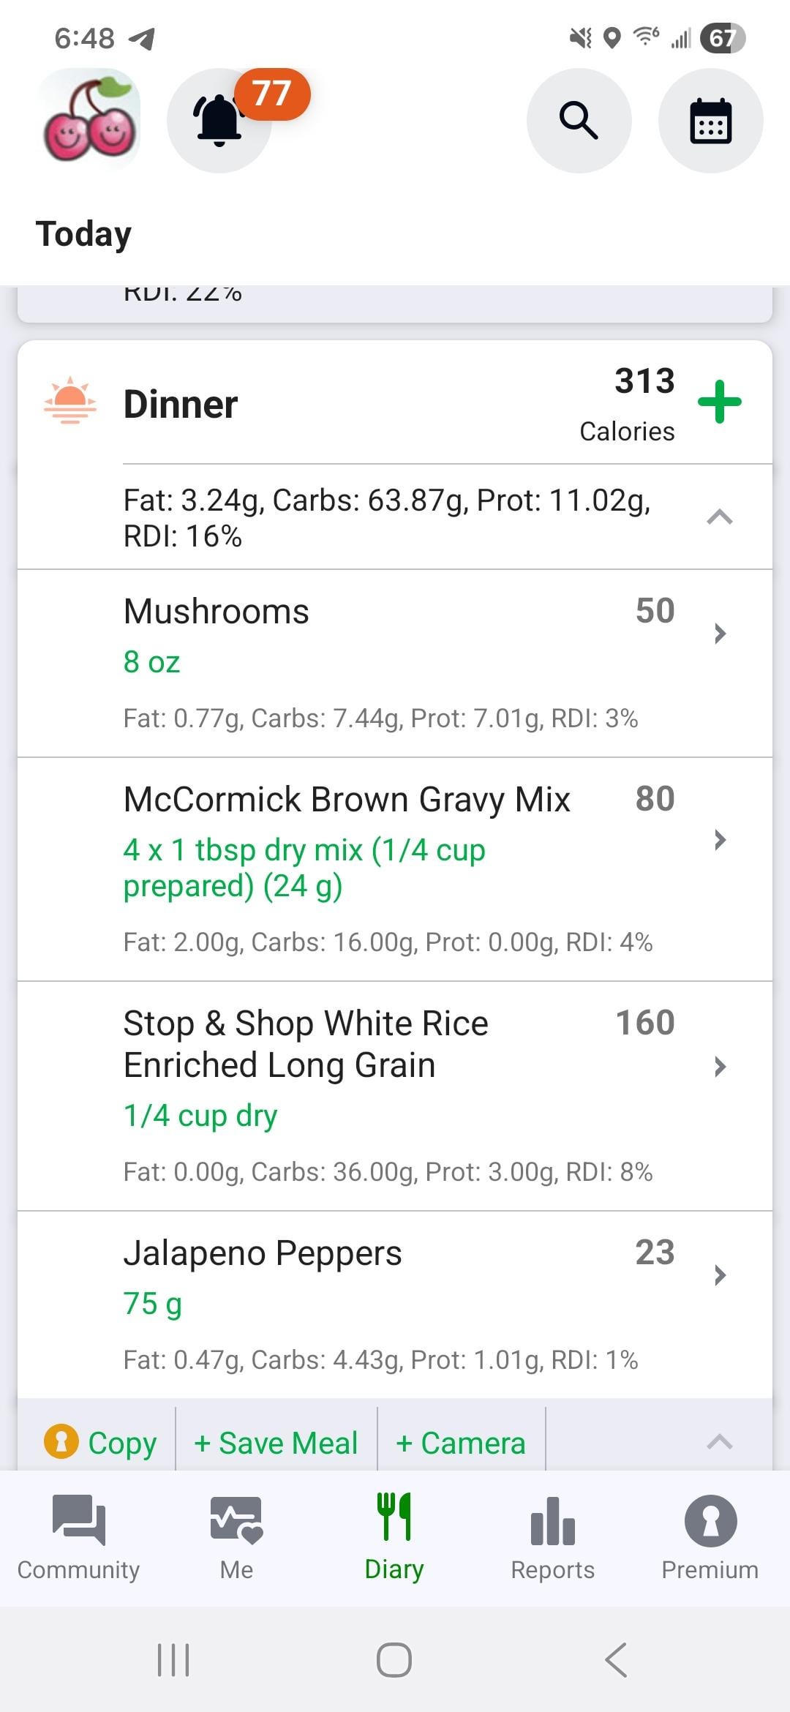This screenshot has width=790, height=1712.
Task: Tap the search magnifier icon
Action: [x=579, y=121]
